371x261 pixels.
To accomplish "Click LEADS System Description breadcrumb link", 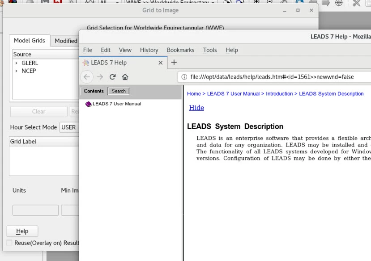I will point(331,94).
